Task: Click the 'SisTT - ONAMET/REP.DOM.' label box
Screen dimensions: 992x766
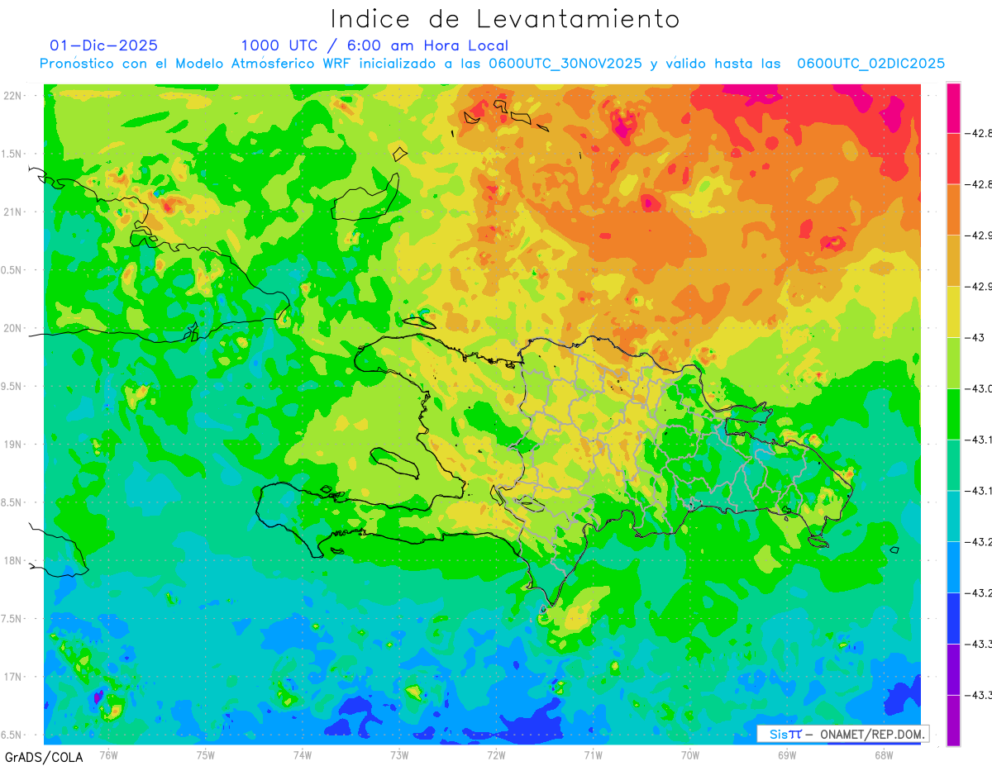Action: [x=843, y=734]
